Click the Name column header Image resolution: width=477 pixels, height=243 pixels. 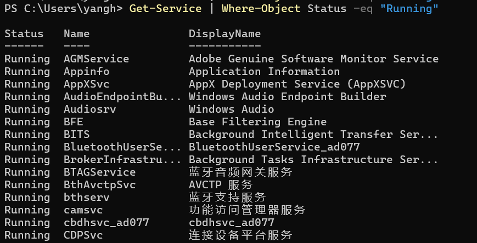coord(76,34)
